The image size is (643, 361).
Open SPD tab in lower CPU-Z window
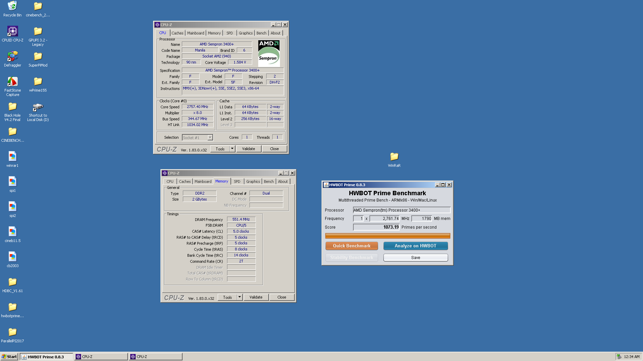237,182
